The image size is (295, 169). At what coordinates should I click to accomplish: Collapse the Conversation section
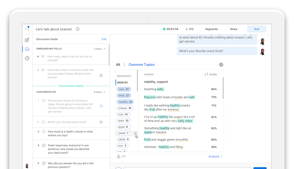point(105,92)
